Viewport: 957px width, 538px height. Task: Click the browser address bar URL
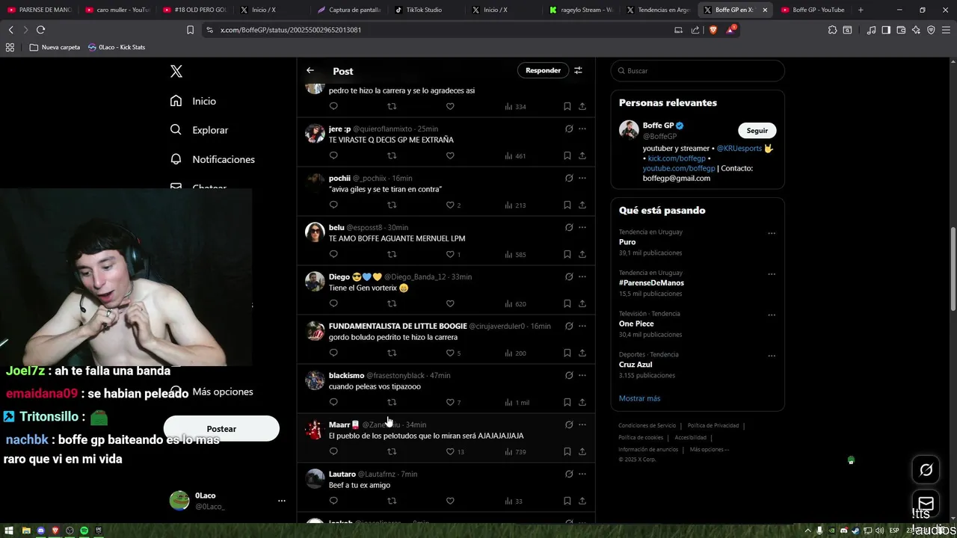[x=291, y=30]
